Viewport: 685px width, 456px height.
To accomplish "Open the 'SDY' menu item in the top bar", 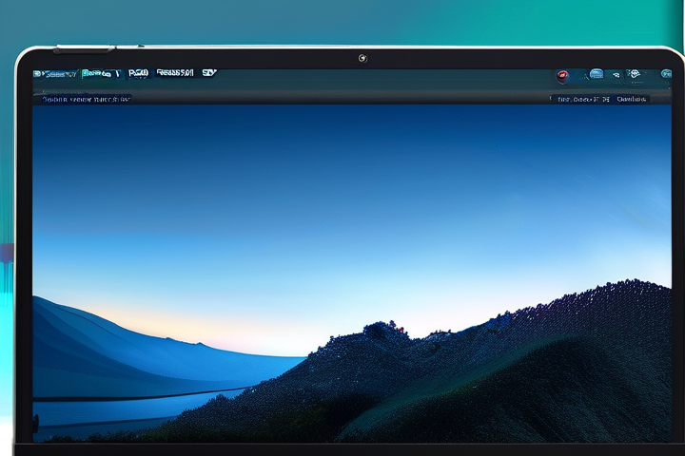I will pyautogui.click(x=209, y=72).
